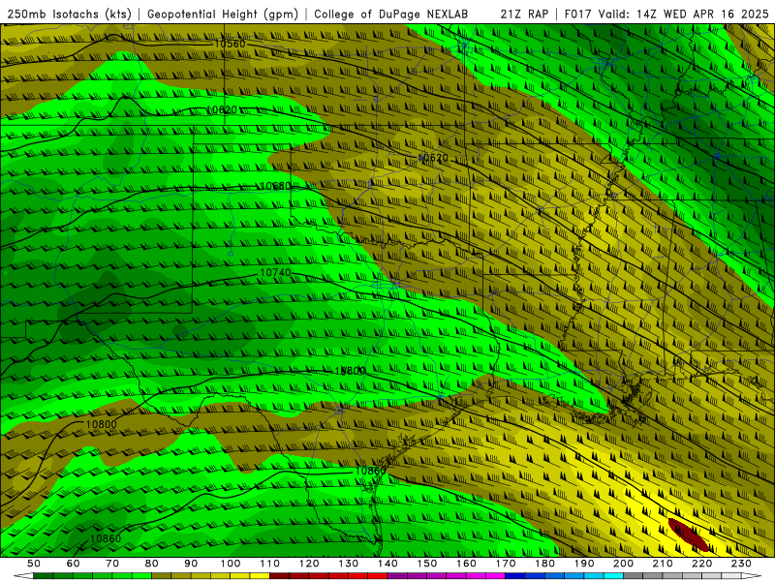
Task: Click the bright cyan swatch just before 200
Action: coord(613,576)
